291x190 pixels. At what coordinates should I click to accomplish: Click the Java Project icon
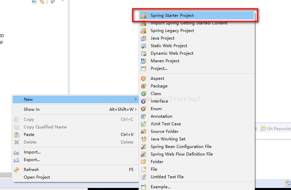[143, 38]
